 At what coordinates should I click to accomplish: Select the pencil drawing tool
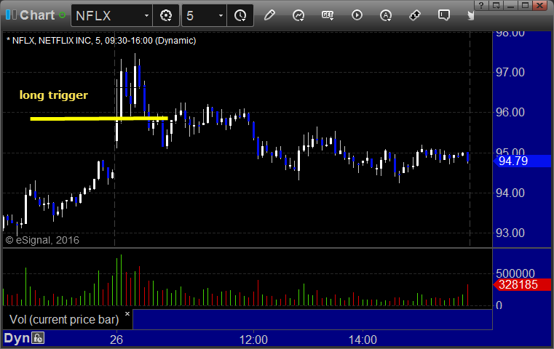pos(269,15)
